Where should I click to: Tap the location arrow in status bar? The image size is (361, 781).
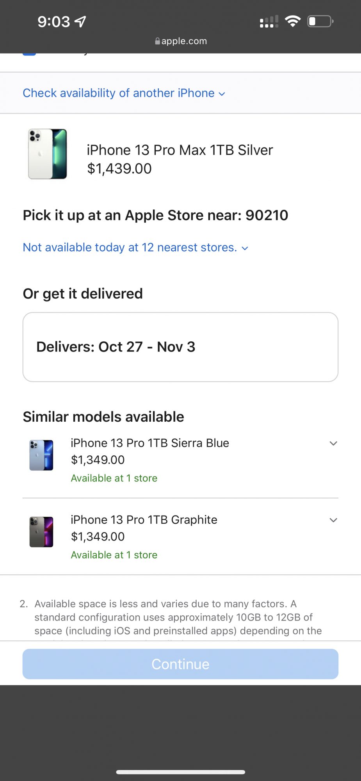pyautogui.click(x=80, y=21)
